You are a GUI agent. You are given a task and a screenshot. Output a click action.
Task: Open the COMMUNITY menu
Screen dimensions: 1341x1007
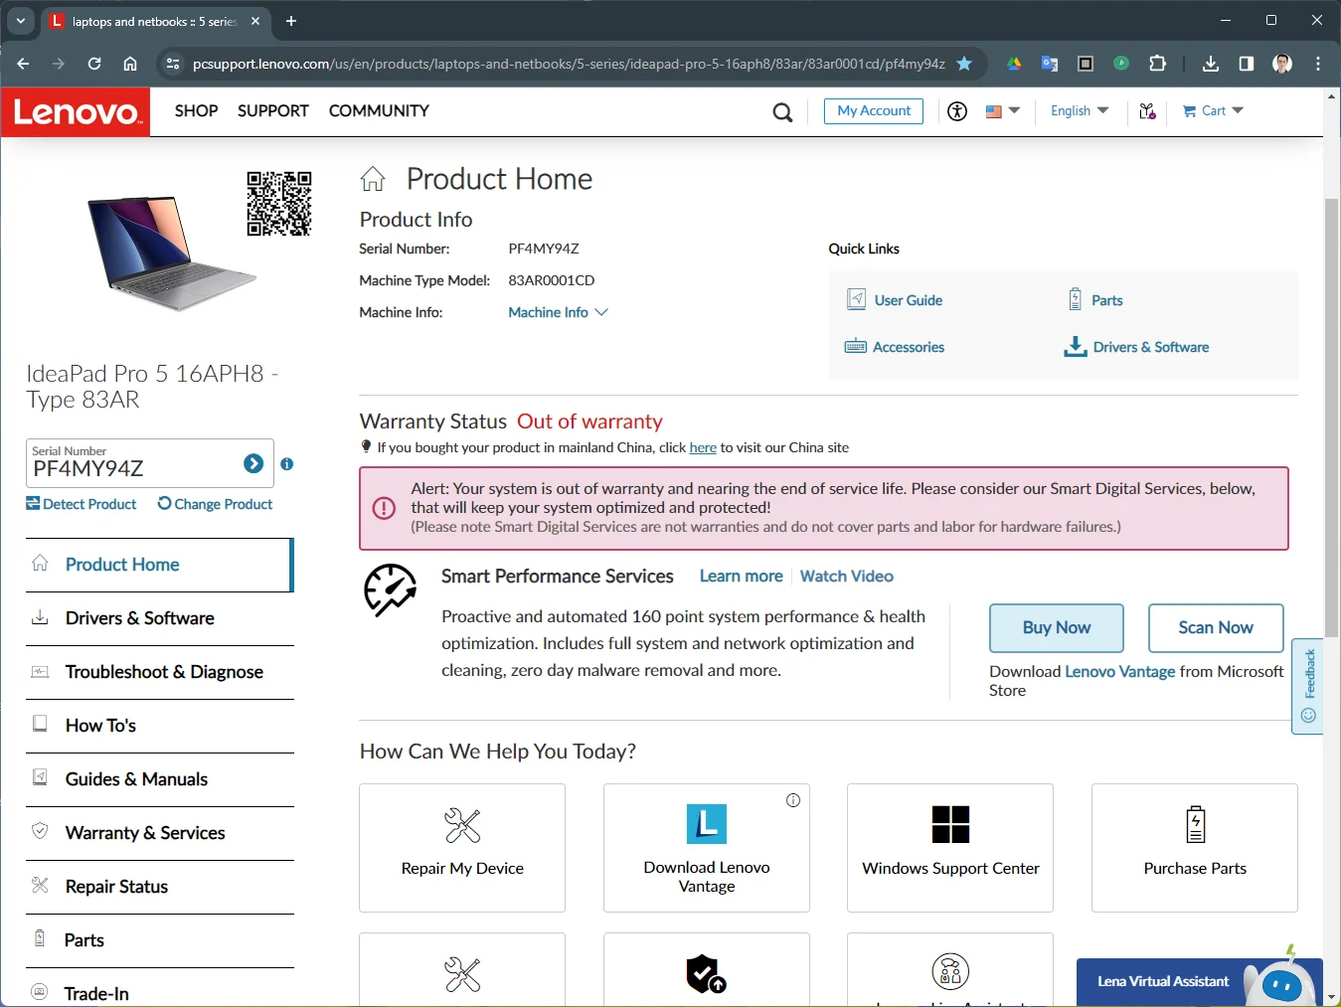379,111
